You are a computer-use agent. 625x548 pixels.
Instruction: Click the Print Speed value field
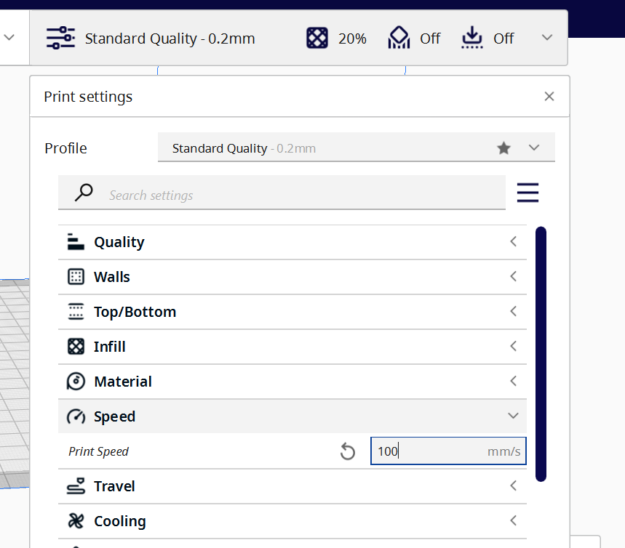[x=448, y=451]
